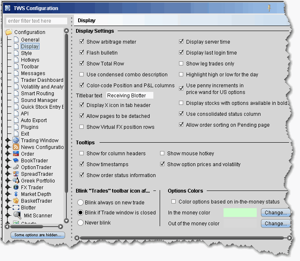Image resolution: width=300 pixels, height=261 pixels.
Task: Click the Messages page document icon
Action: pos(16,73)
